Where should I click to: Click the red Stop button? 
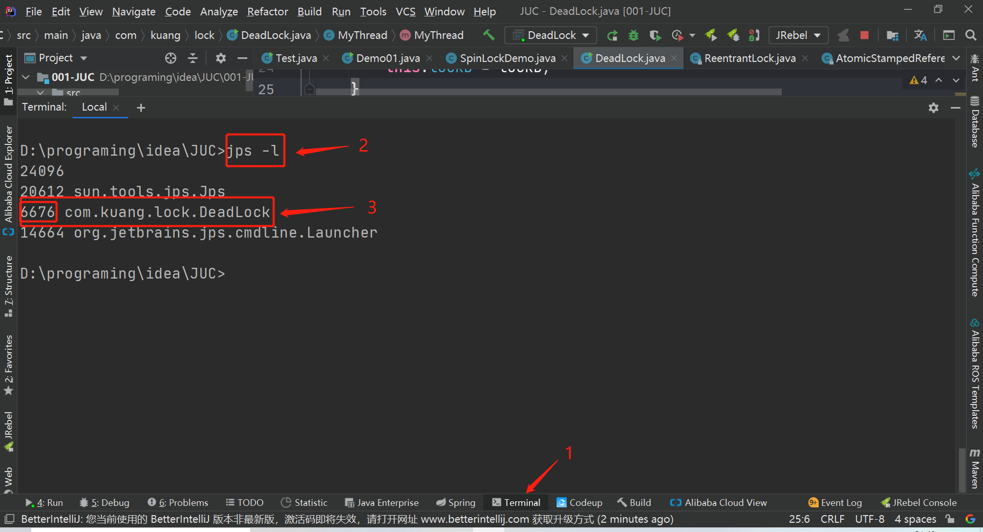tap(864, 35)
